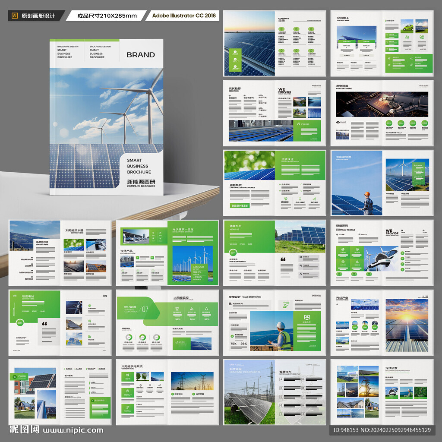Select the green car image in 安装施工 spread
Screen dimensions: 442x442
click(x=407, y=26)
